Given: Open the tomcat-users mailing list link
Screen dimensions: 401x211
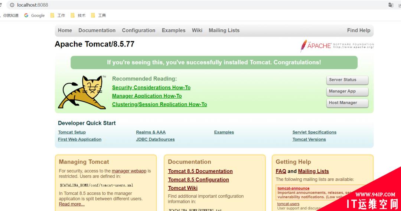Looking at the screenshot, I should point(288,204).
